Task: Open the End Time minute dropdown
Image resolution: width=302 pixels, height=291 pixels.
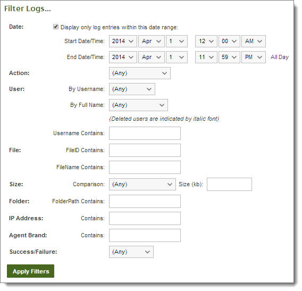Action: [x=229, y=57]
